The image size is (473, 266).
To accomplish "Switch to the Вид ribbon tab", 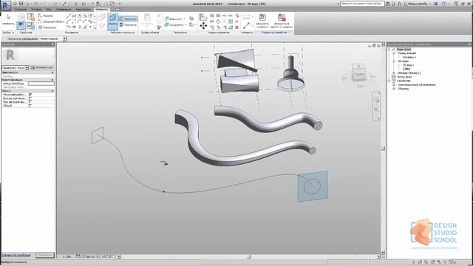I will pos(48,10).
